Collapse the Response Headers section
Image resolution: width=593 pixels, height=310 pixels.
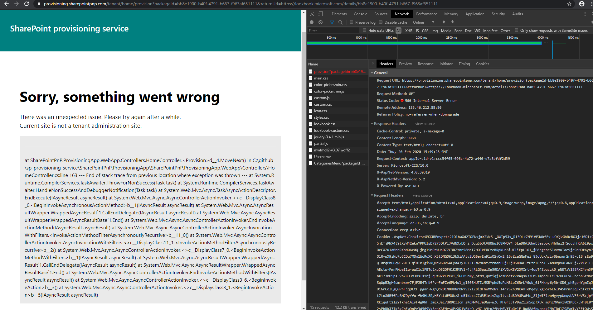click(x=372, y=123)
